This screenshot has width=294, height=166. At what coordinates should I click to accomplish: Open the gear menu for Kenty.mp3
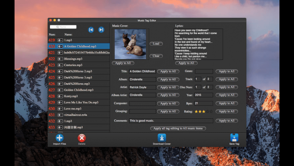pos(60,96)
